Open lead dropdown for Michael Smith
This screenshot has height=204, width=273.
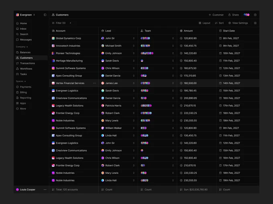[134, 46]
